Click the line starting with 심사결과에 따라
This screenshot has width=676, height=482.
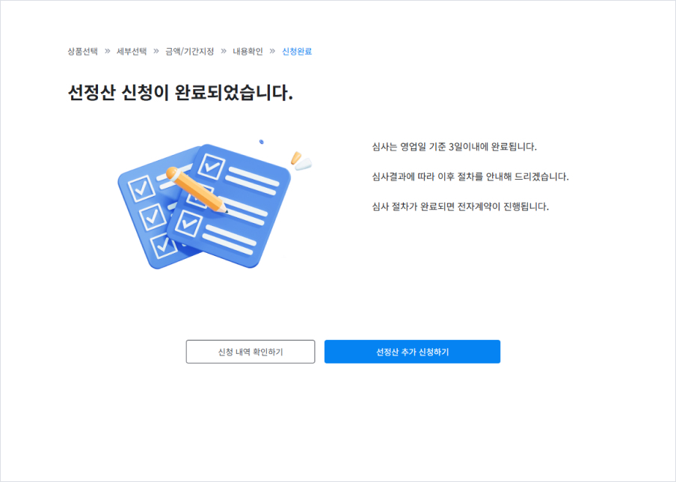click(470, 177)
